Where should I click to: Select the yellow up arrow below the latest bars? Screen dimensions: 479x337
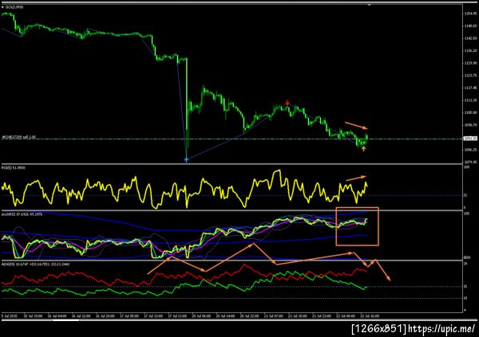click(x=363, y=149)
